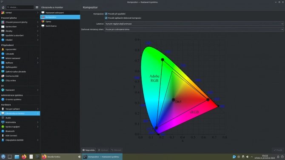Click the Nápověda help button
The width and height of the screenshot is (285, 160).
[x=88, y=150]
